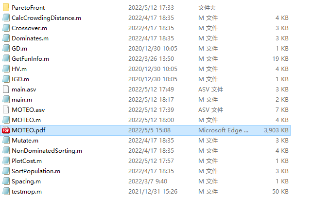Image resolution: width=313 pixels, height=198 pixels.
Task: Select the CalcCrowdingDistance.m file name
Action: pos(46,18)
